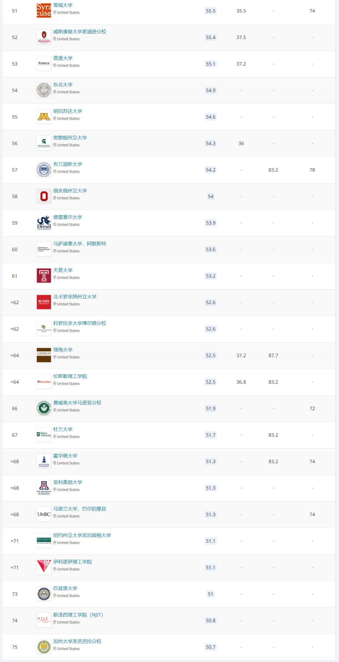Open 夏威夷大学马诺亚分校 link
Screen dimensions: 339x662
pos(77,403)
